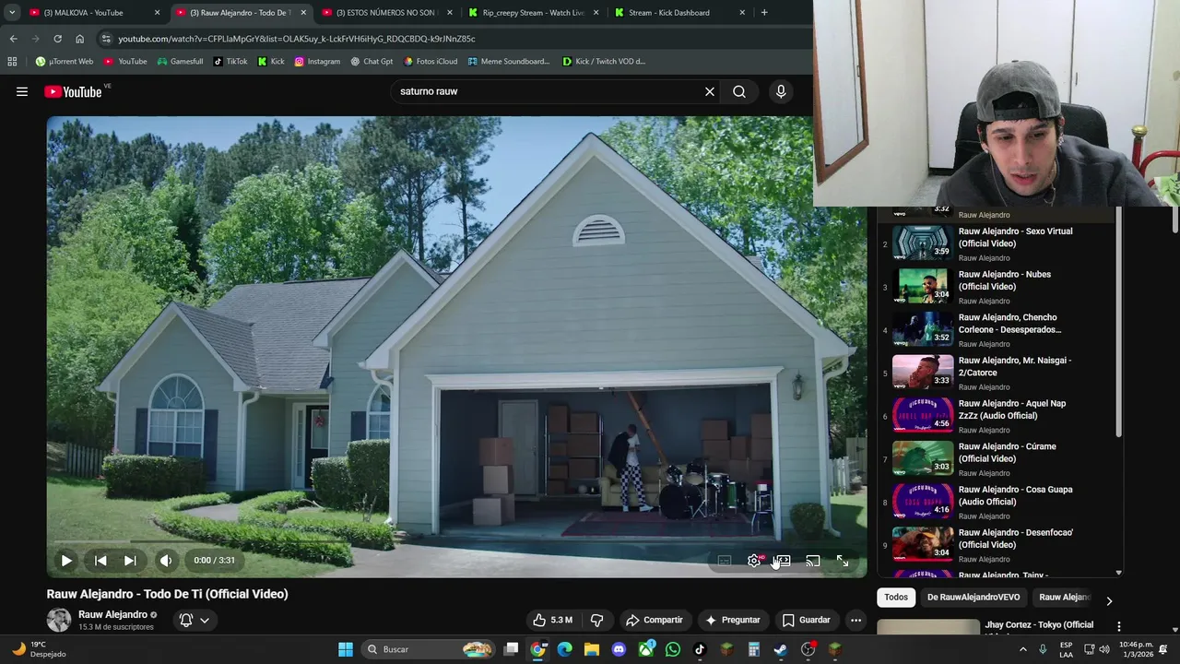Screen dimensions: 1180x664
Task: Select 'Aquel Nap ZzZz (Audio Official)' entry
Action: click(x=996, y=416)
